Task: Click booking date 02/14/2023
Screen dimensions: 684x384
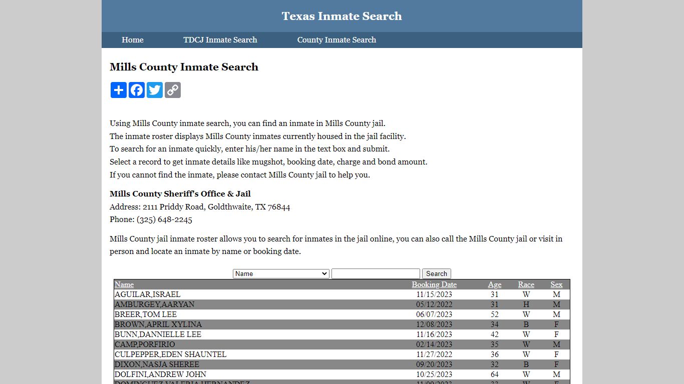Action: (x=434, y=344)
